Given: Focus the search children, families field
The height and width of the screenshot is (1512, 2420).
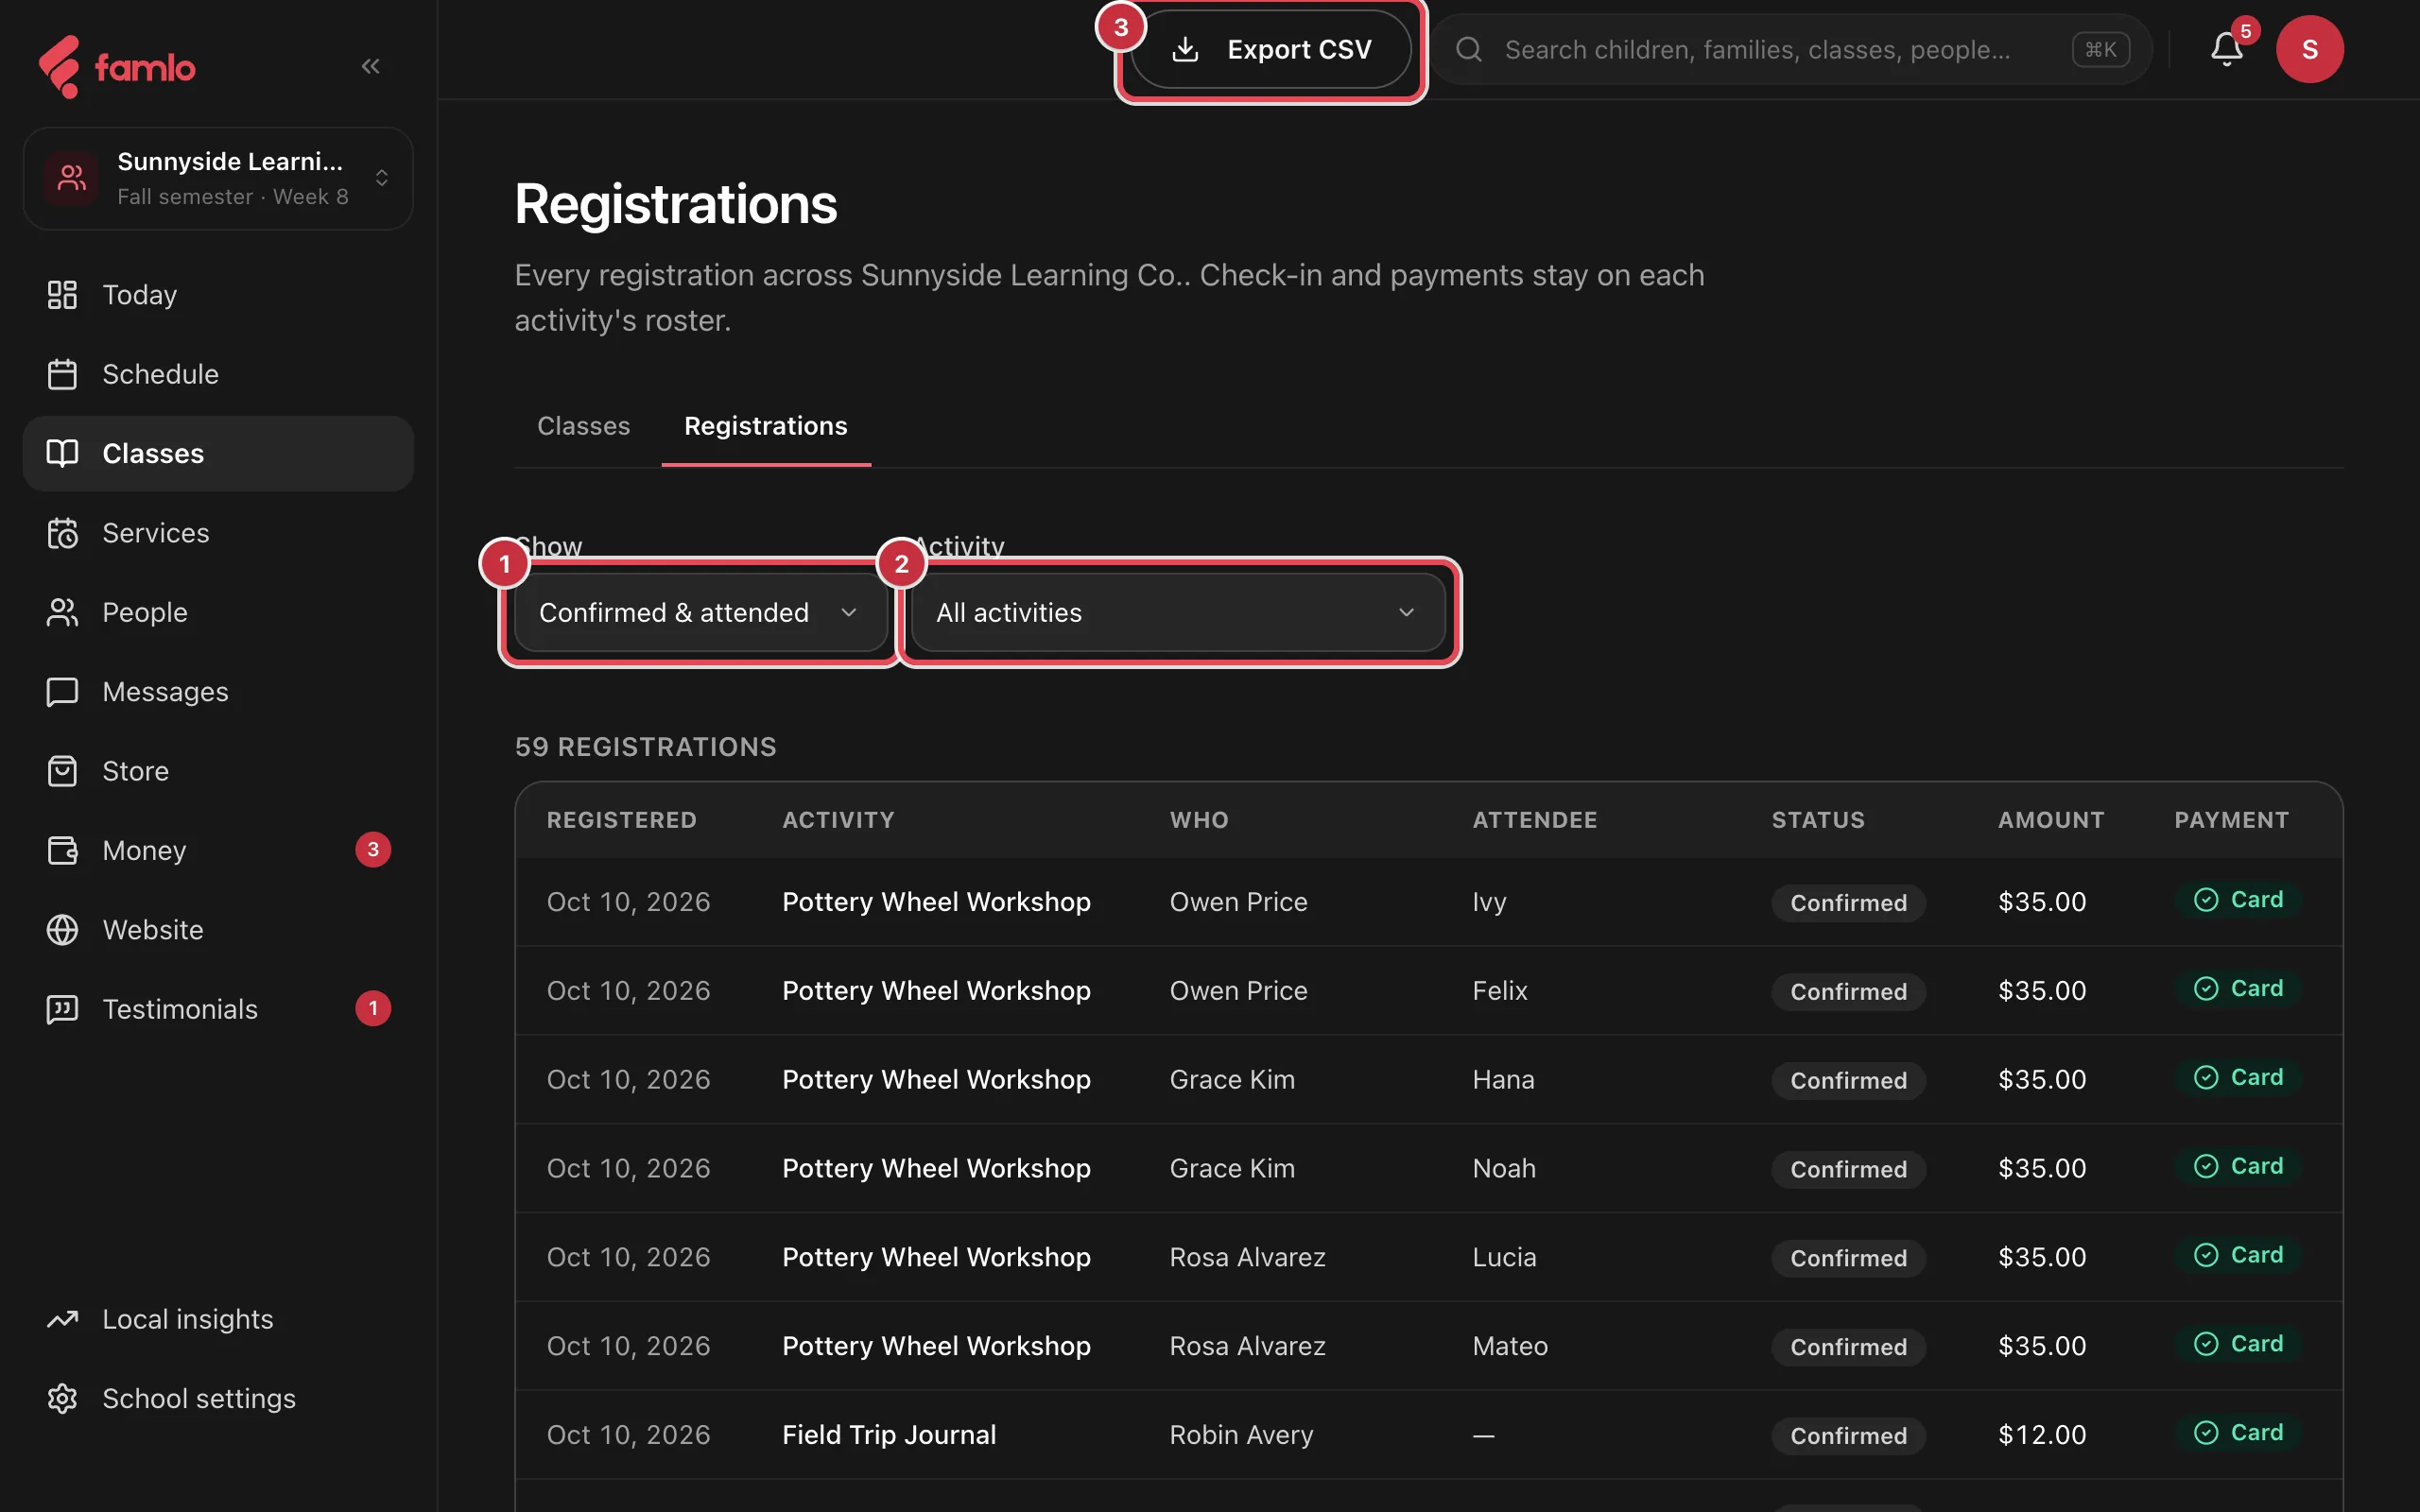Looking at the screenshot, I should [1790, 49].
